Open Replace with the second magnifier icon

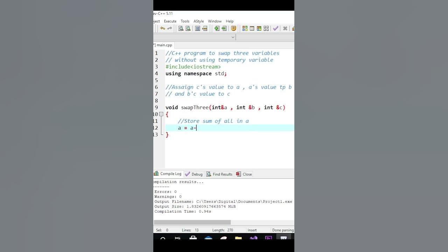pyautogui.click(x=188, y=29)
